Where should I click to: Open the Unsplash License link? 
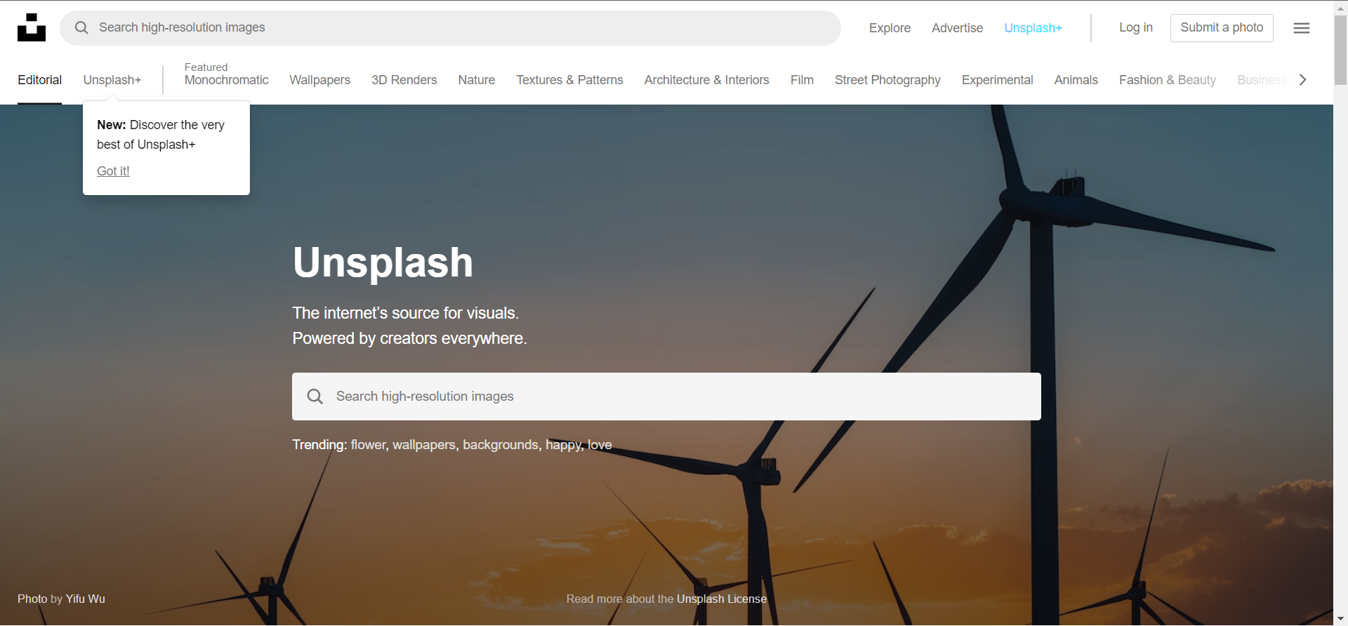(722, 599)
